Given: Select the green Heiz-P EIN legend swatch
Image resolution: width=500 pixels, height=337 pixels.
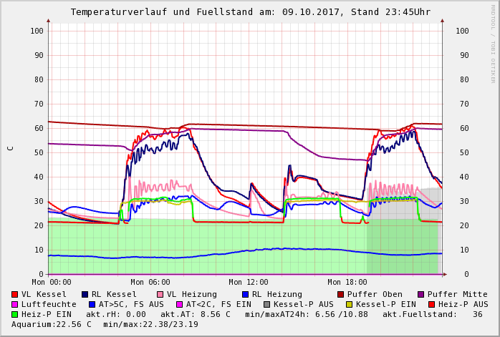Looking at the screenshot, I should click(15, 314).
